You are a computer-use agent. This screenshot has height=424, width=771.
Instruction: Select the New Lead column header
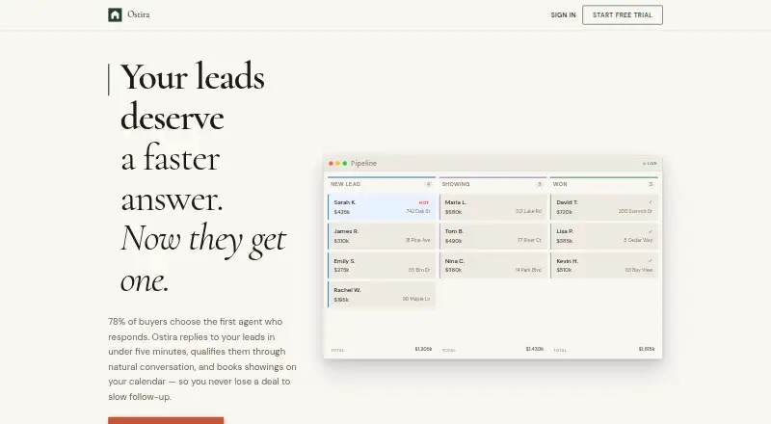(345, 184)
